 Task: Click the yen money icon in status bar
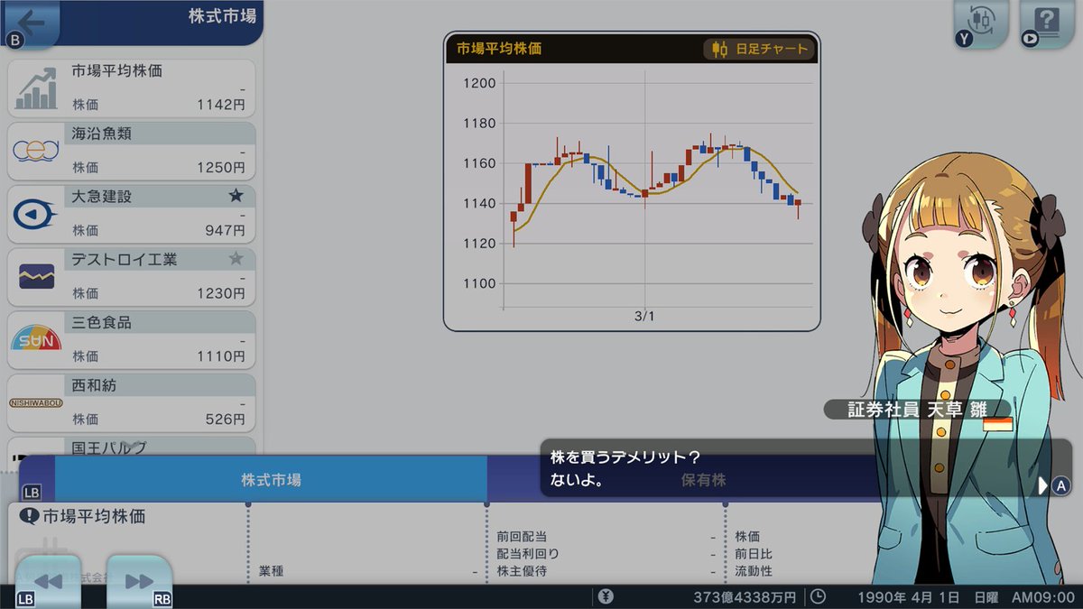[606, 596]
